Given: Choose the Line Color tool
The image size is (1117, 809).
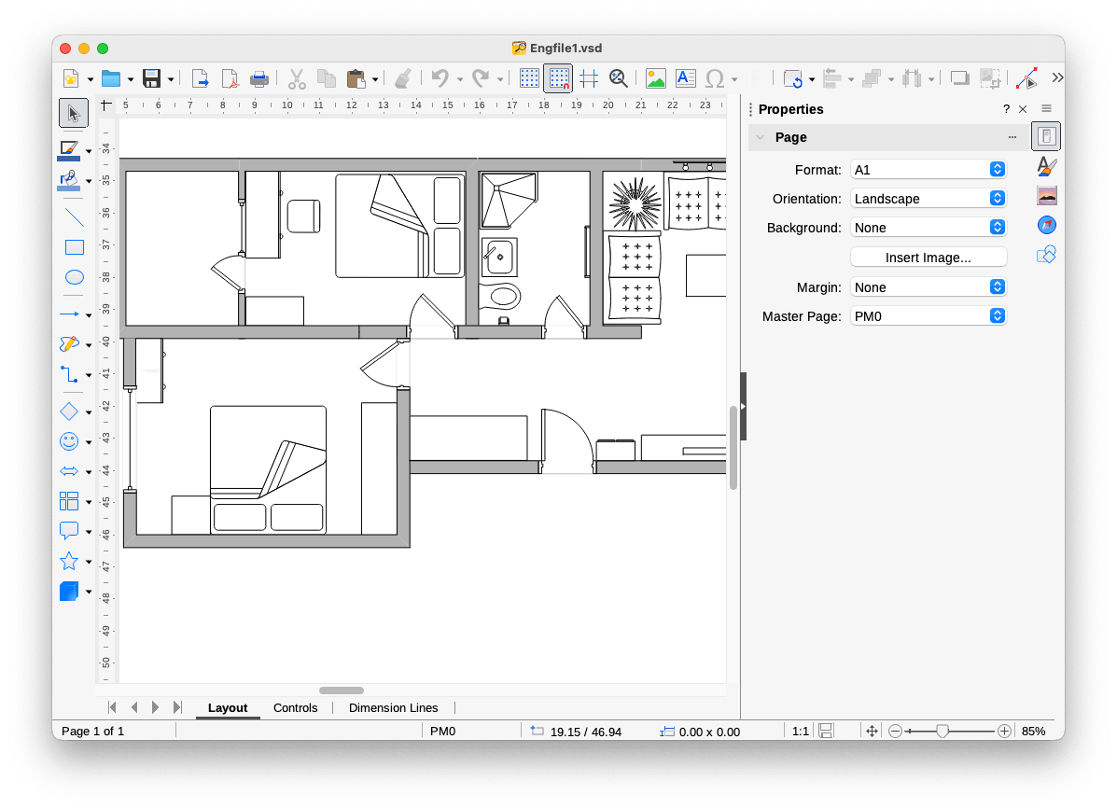Looking at the screenshot, I should pyautogui.click(x=69, y=150).
